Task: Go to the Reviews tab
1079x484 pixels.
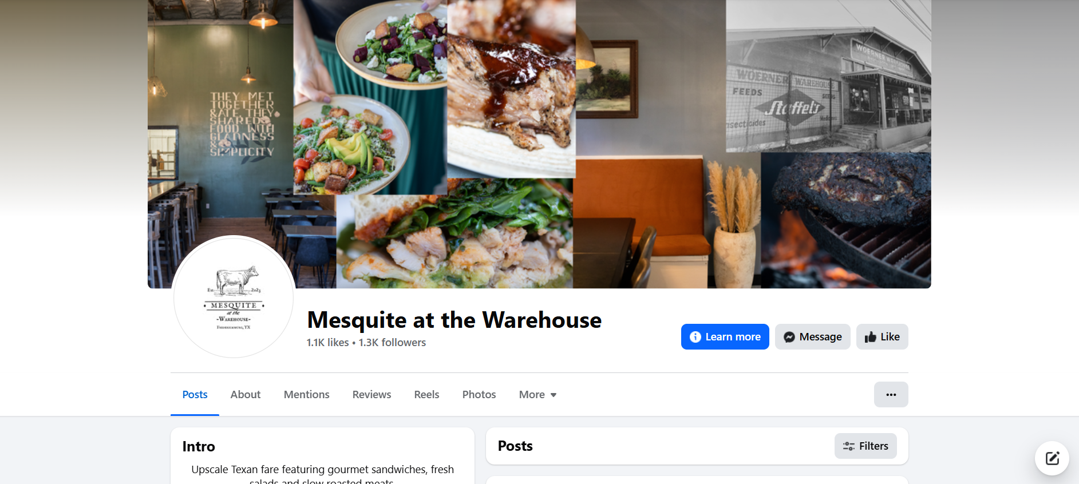Action: (x=372, y=395)
